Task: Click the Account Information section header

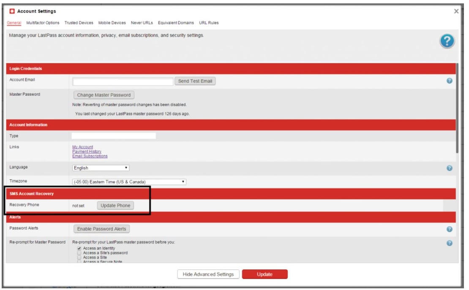Action: pos(231,125)
